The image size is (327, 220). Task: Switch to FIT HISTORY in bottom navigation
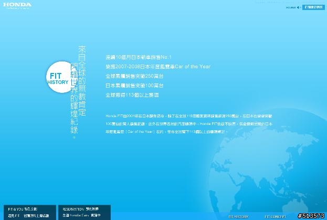tap(239, 217)
